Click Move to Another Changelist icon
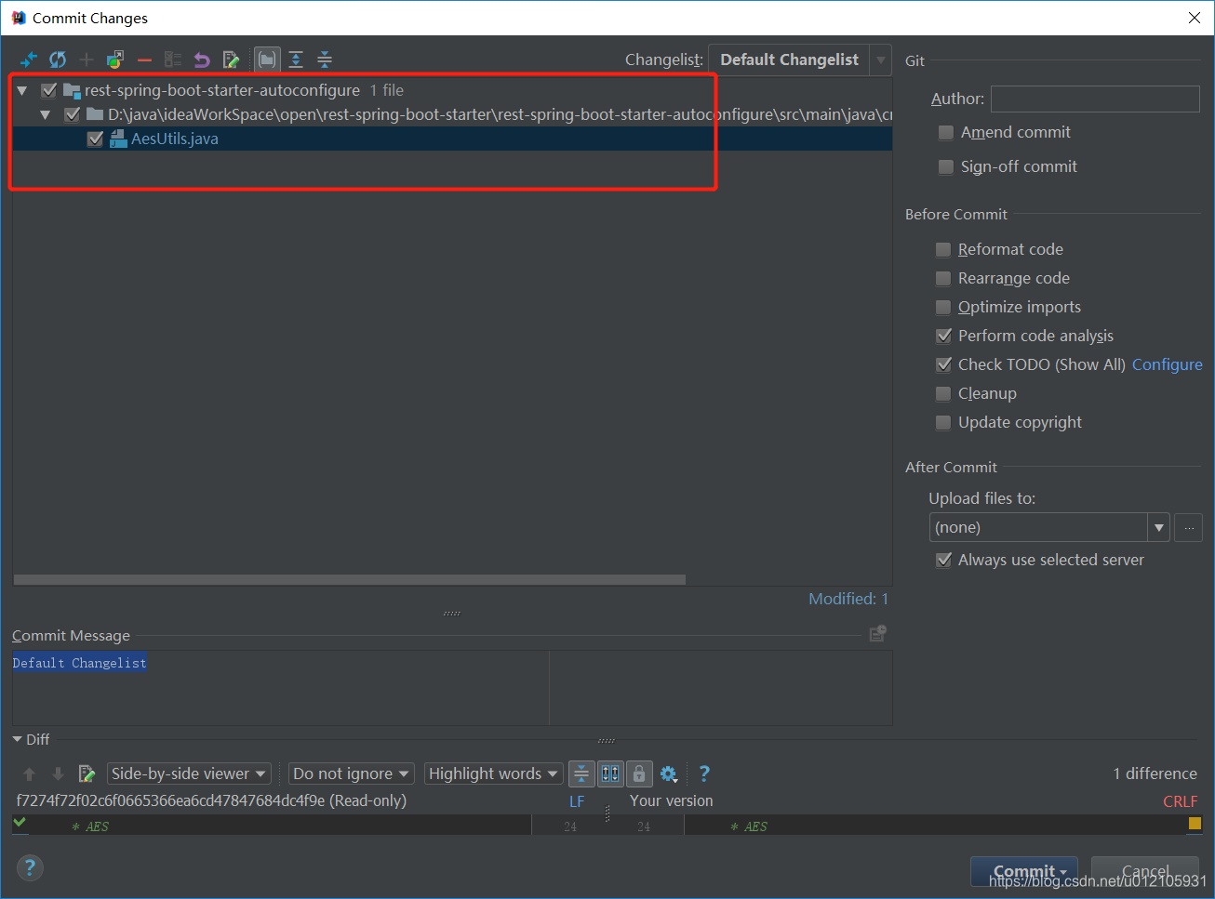 click(115, 59)
